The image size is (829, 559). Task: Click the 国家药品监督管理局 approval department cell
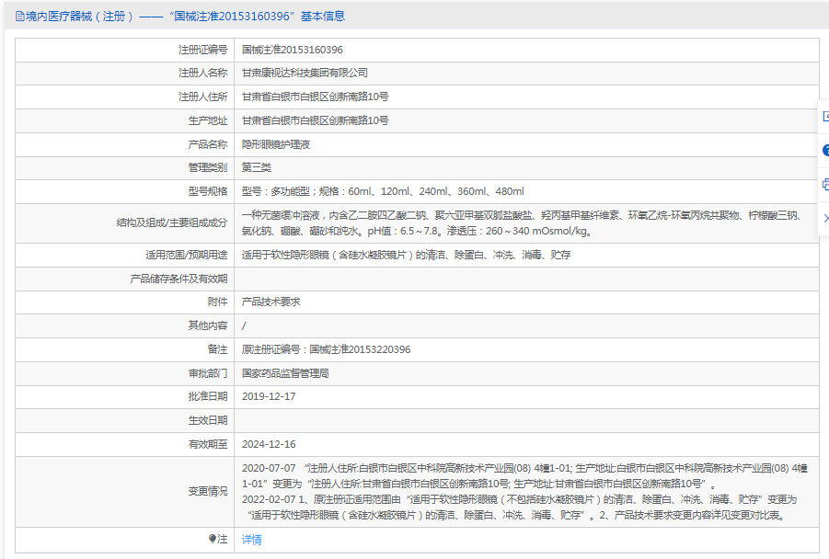point(285,373)
